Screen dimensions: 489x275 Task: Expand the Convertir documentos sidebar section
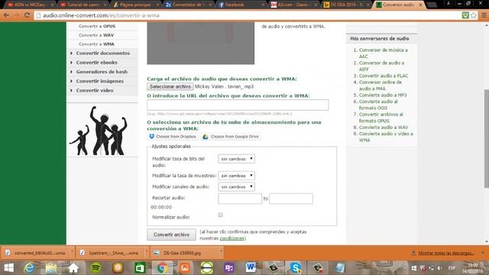tap(102, 53)
